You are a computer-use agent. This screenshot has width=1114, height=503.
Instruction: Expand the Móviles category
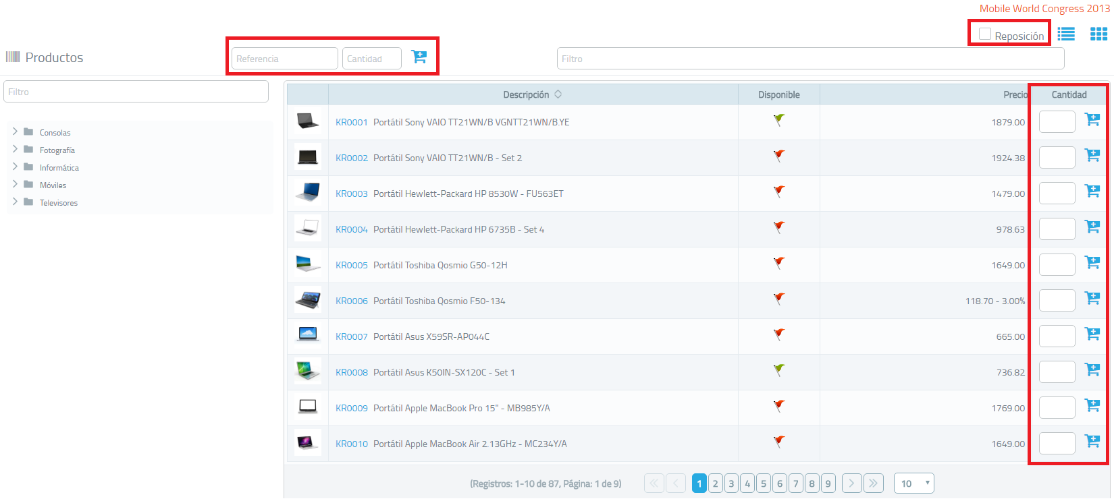(x=15, y=184)
